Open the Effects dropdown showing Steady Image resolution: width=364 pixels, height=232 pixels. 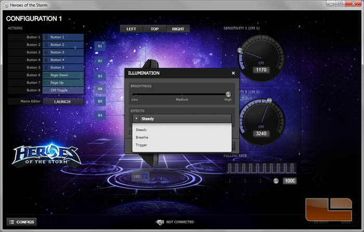point(182,119)
